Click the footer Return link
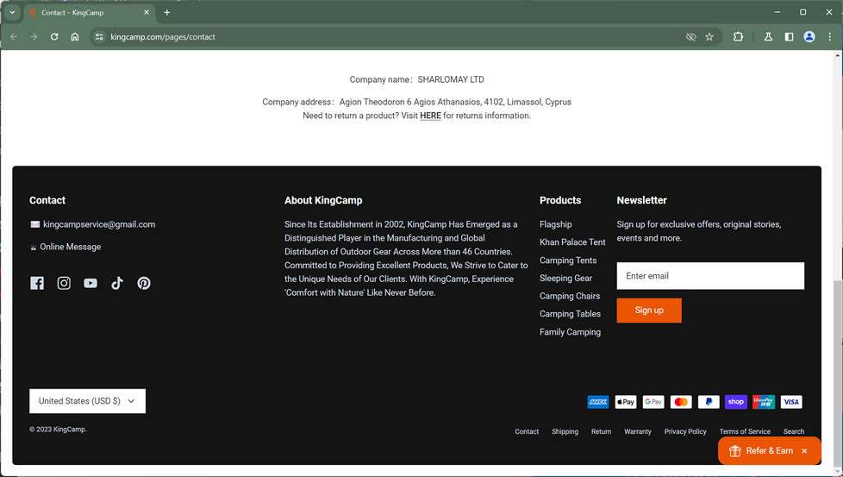843x477 pixels. [x=601, y=431]
